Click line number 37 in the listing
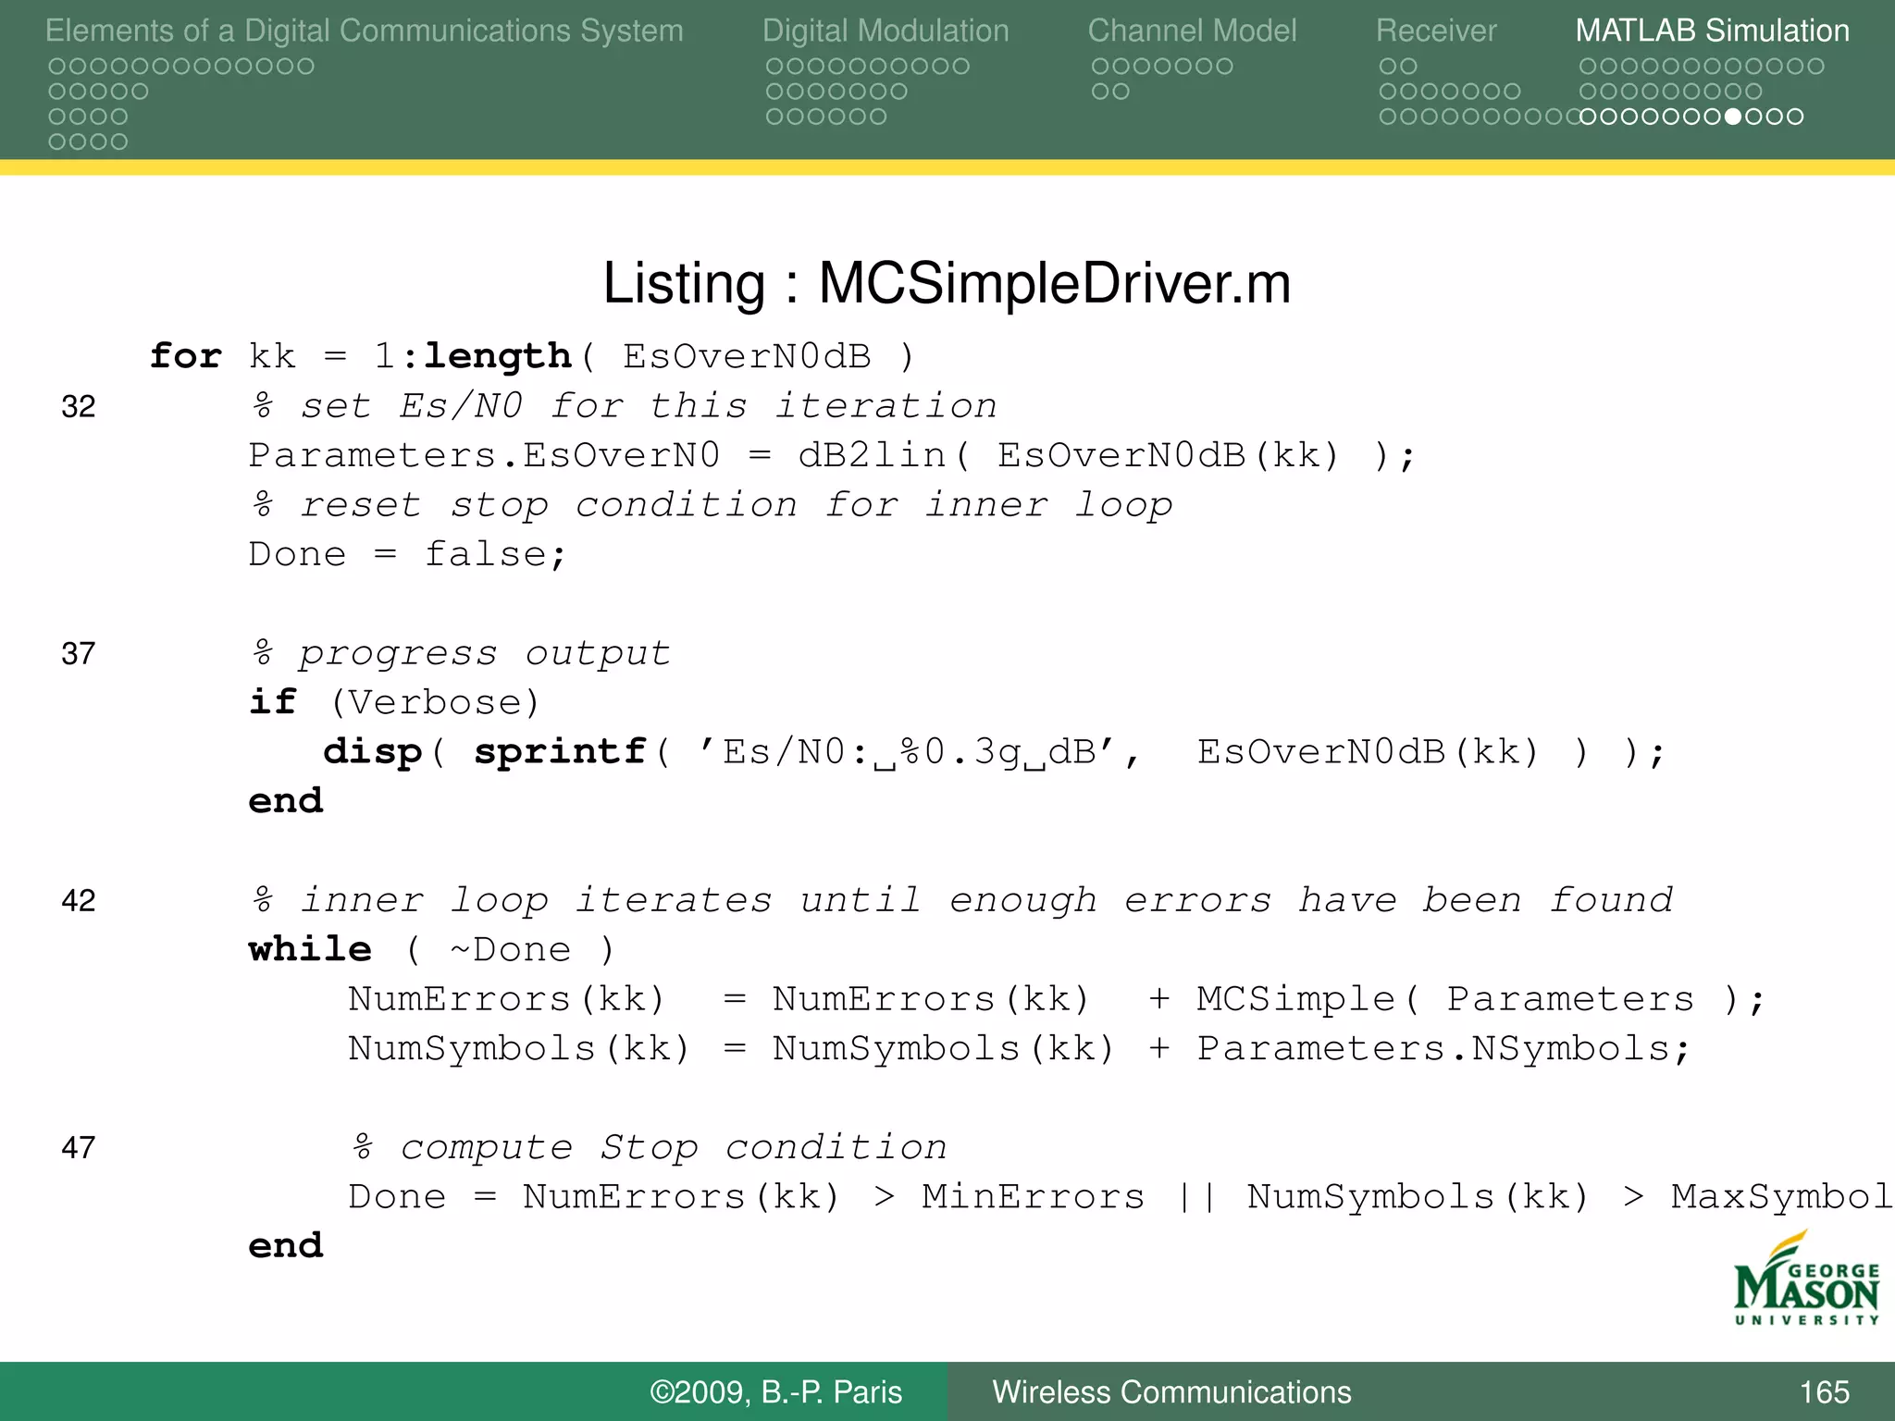The image size is (1895, 1421). (x=79, y=654)
